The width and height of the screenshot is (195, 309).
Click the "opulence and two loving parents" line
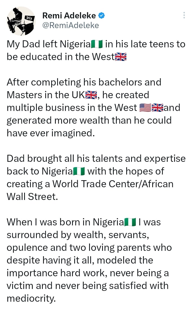[89, 248]
